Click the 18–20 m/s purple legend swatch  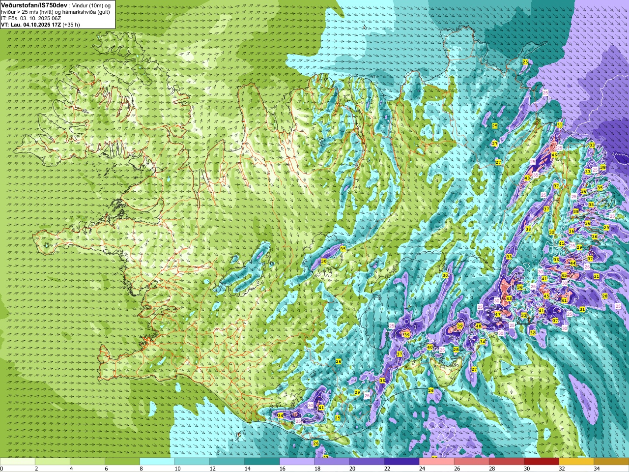[x=332, y=462]
